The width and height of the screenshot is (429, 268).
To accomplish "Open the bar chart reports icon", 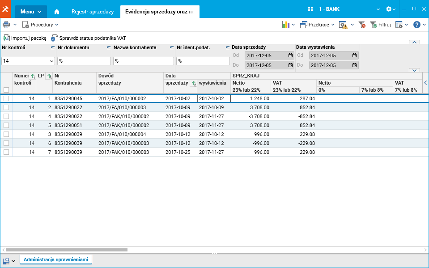I will pyautogui.click(x=285, y=25).
